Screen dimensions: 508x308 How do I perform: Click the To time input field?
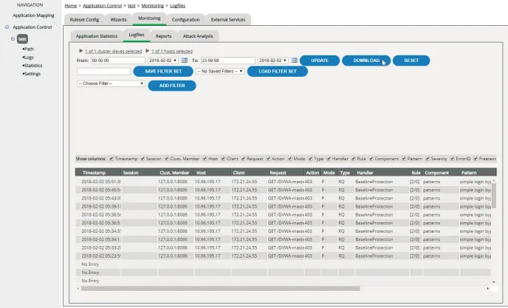tap(227, 61)
